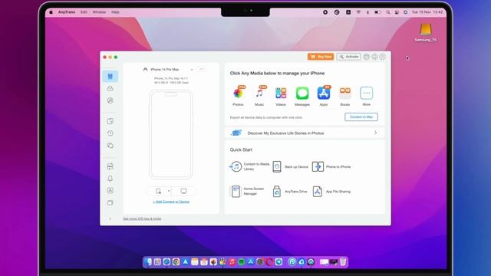Image resolution: width=491 pixels, height=276 pixels.
Task: Open the sidebar icon just above the ringtone bell
Action: 110,166
